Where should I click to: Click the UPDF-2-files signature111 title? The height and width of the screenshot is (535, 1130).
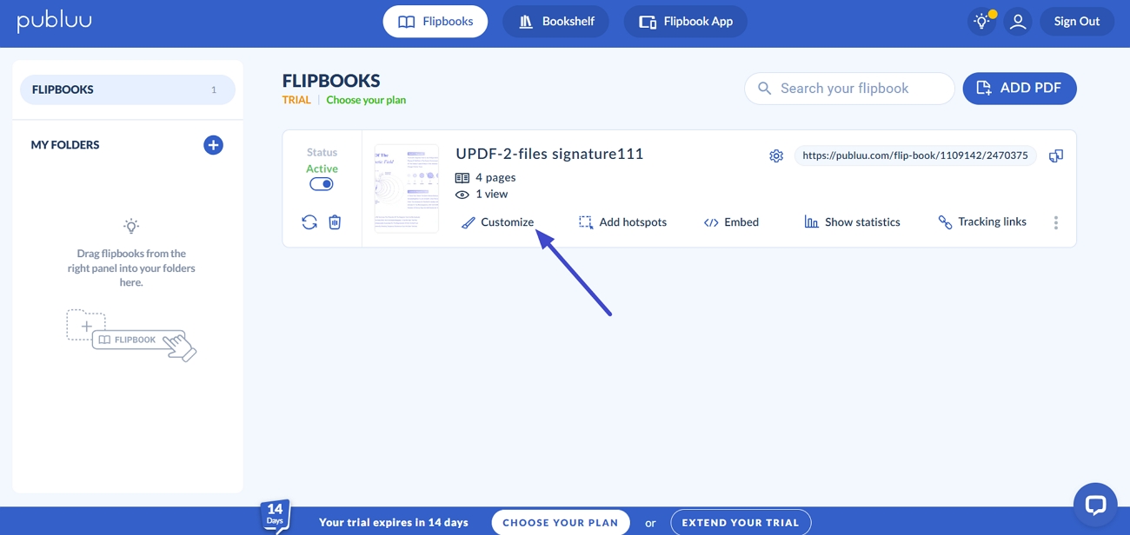click(549, 154)
